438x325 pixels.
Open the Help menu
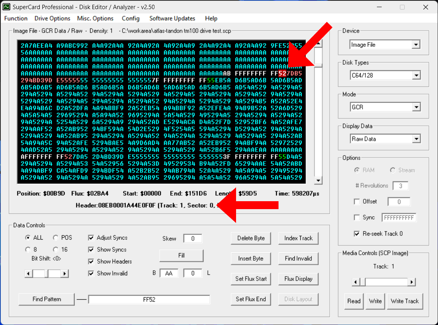click(x=211, y=18)
